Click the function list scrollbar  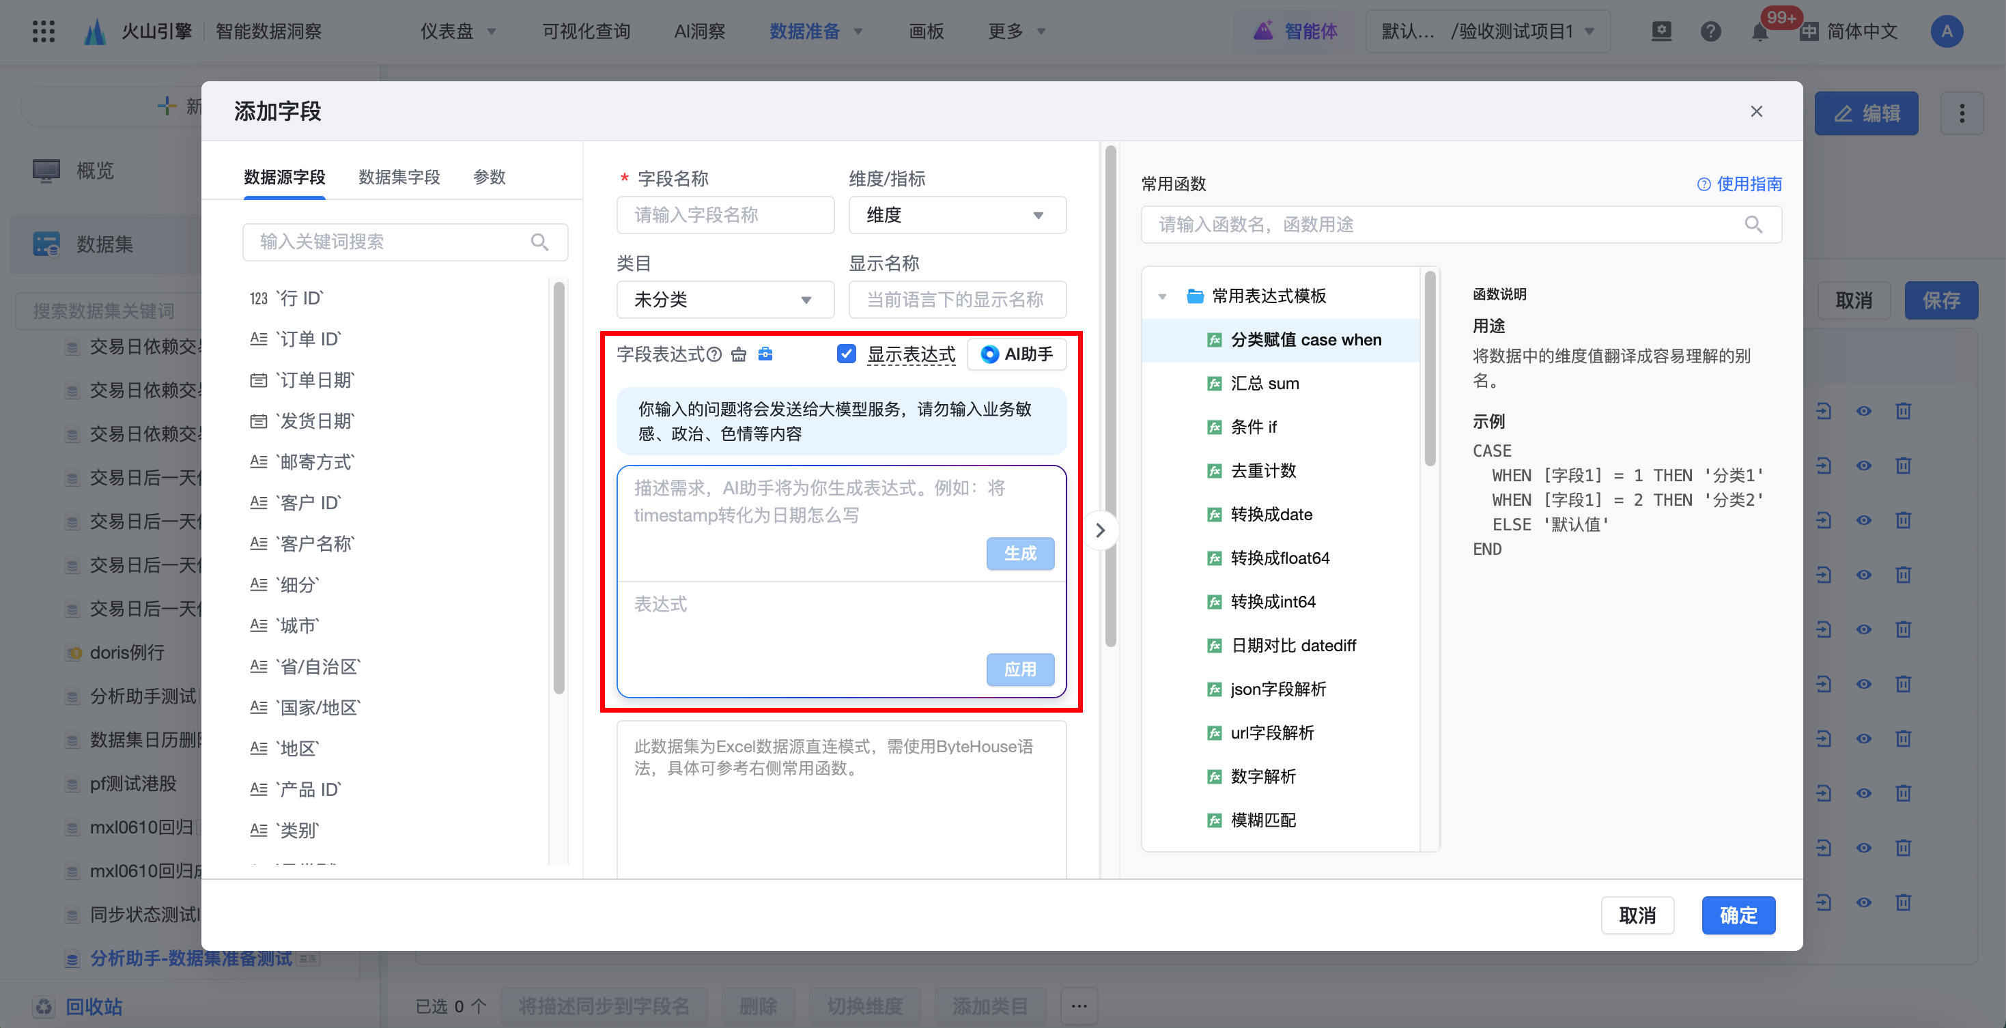pos(1429,368)
